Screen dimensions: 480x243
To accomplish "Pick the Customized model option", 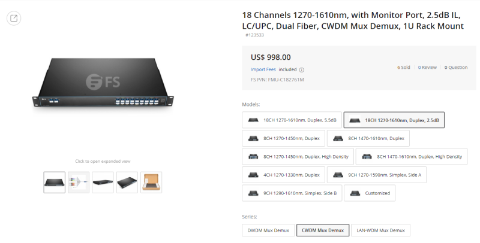I will pyautogui.click(x=370, y=193).
